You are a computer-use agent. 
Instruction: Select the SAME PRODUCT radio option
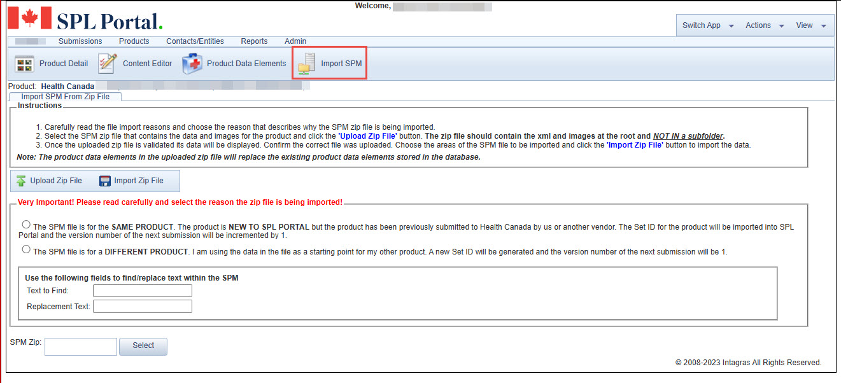coord(26,224)
